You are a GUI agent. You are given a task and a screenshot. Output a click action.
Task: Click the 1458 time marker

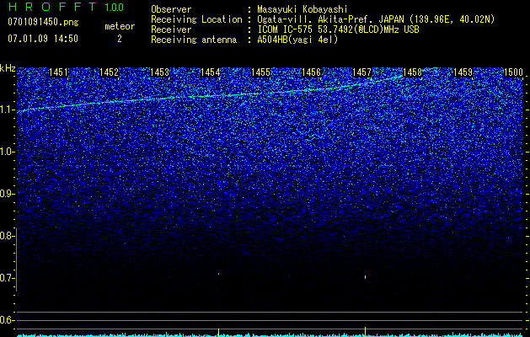pyautogui.click(x=412, y=72)
